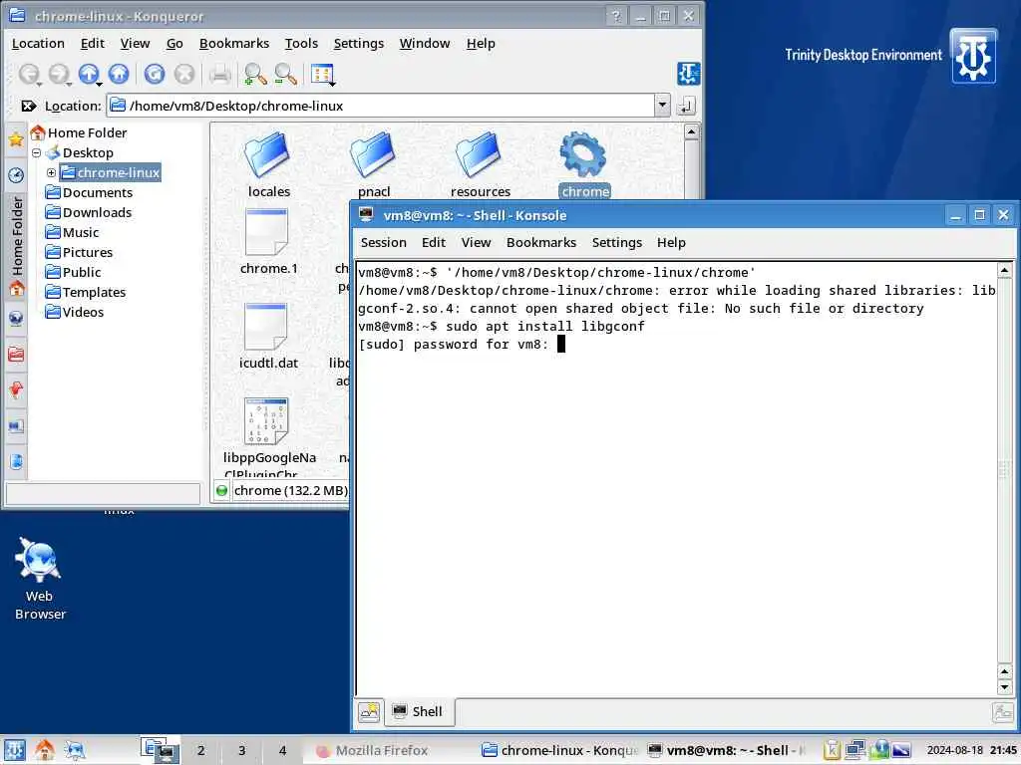The width and height of the screenshot is (1021, 765).
Task: Open the Location combo box dropdown arrow
Action: [662, 106]
